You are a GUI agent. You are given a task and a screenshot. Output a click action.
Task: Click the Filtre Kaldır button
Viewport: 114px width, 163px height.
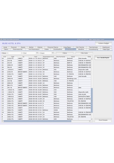coord(84,53)
